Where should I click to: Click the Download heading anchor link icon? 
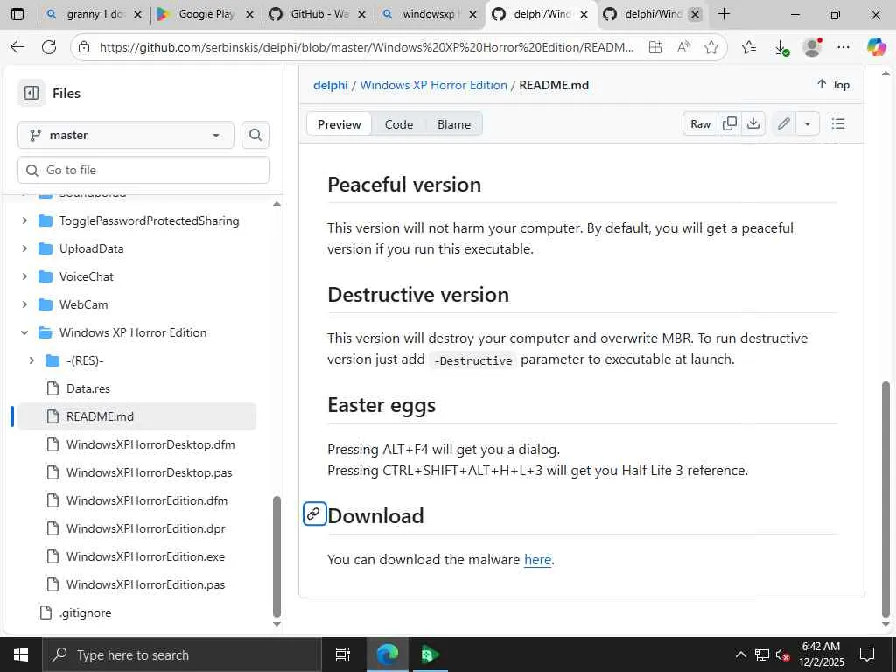tap(314, 514)
